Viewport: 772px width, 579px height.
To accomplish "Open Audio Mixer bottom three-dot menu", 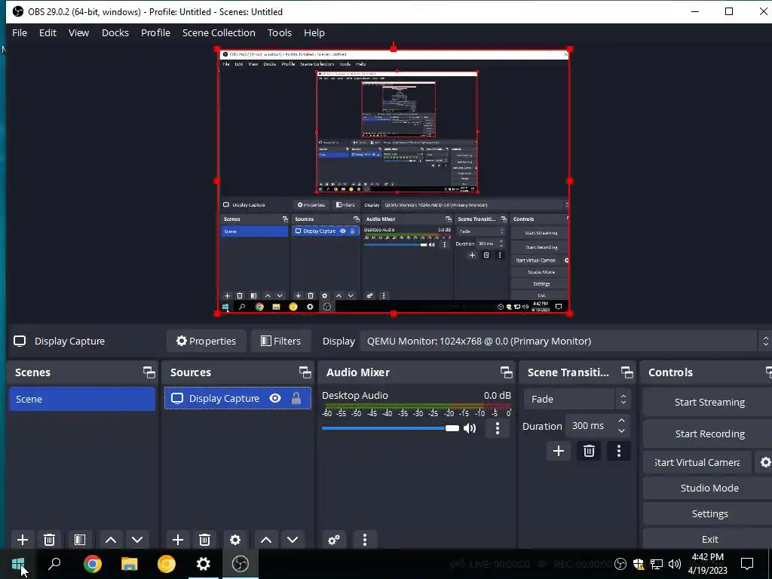I will pos(365,540).
